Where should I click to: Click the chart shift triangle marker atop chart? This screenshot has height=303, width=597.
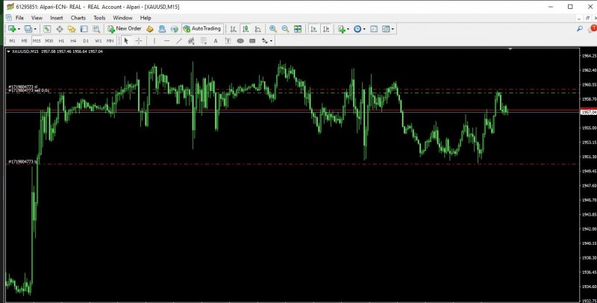coord(510,49)
